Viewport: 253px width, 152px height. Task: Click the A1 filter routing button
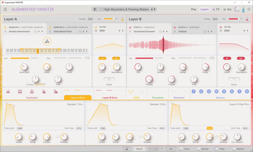click(x=102, y=58)
